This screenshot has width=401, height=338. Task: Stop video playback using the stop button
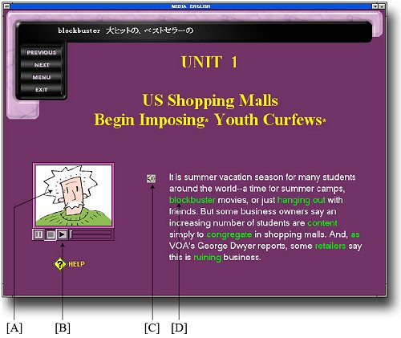51,234
